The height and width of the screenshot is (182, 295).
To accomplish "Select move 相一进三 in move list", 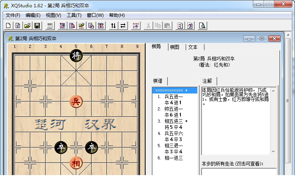I will point(174,158).
